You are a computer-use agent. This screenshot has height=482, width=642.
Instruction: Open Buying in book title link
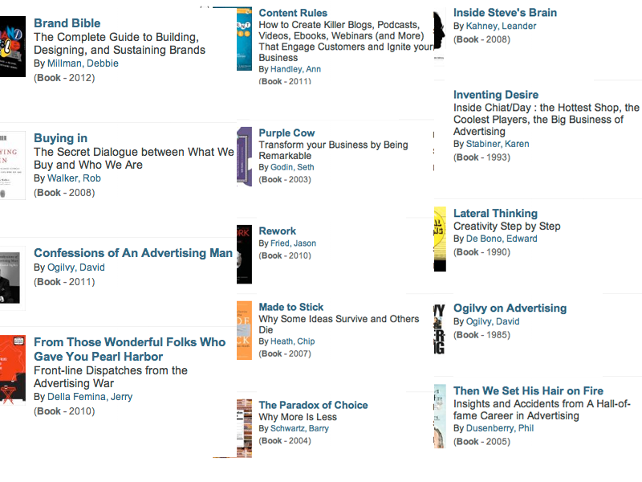61,138
